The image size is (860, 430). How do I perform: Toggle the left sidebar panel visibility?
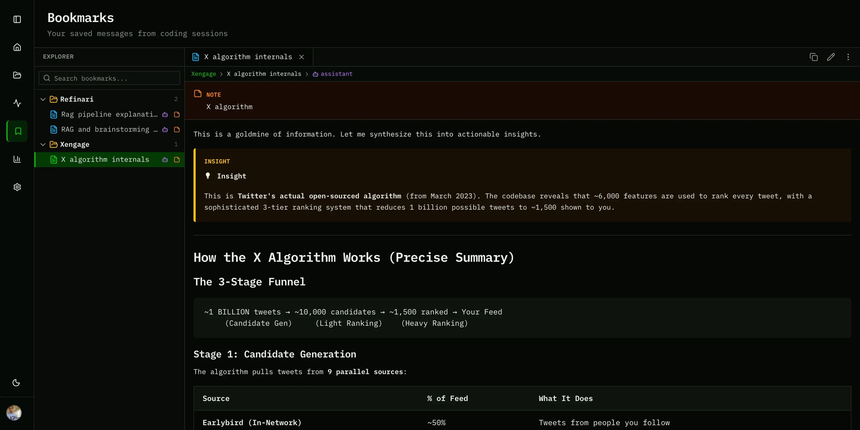(x=17, y=19)
